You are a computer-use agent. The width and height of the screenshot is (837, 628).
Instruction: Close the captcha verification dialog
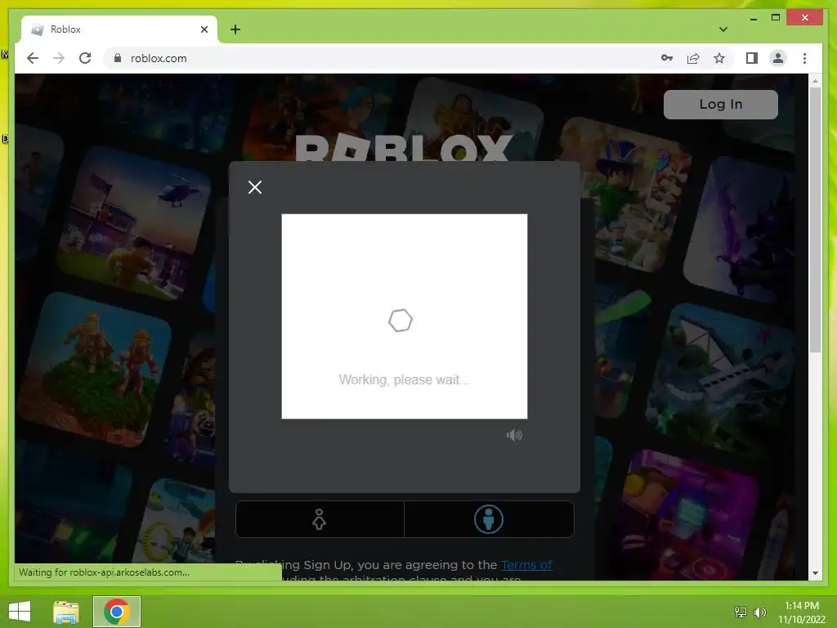coord(255,187)
